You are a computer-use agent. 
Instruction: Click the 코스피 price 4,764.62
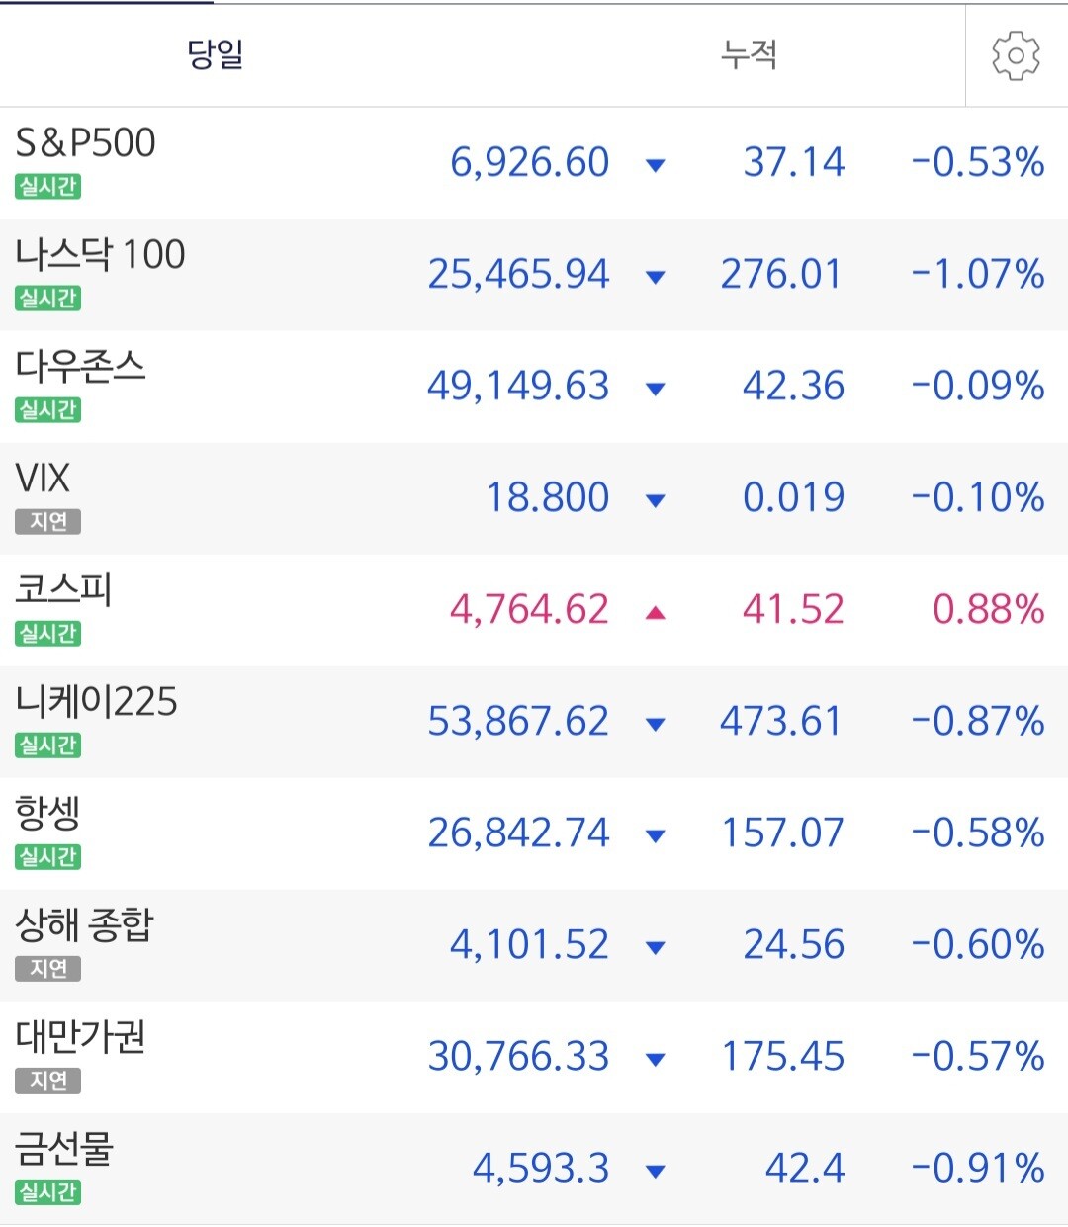click(x=529, y=610)
